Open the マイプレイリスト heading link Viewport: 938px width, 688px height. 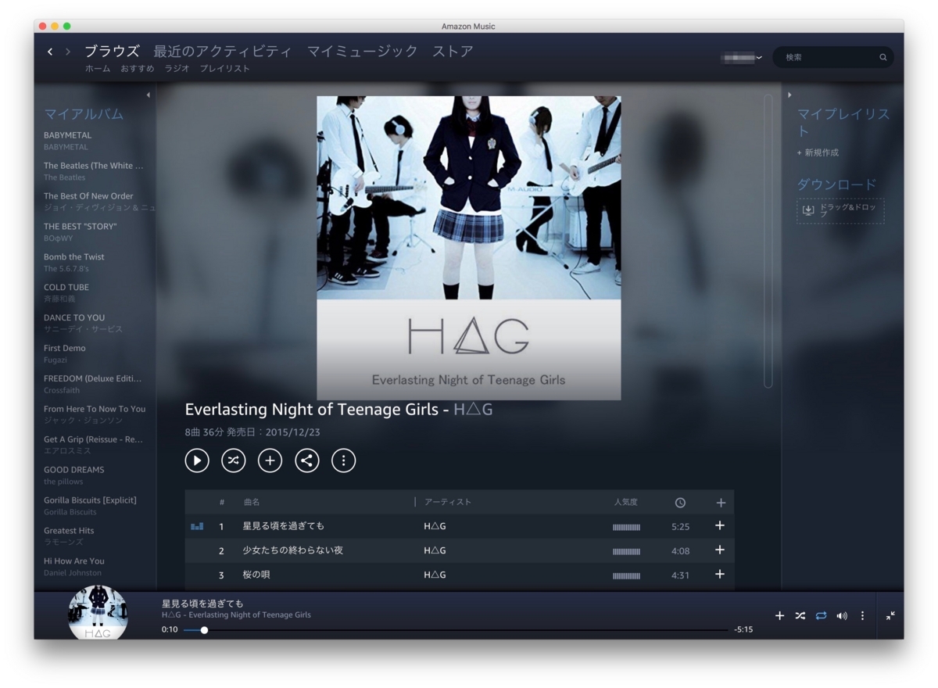[843, 123]
